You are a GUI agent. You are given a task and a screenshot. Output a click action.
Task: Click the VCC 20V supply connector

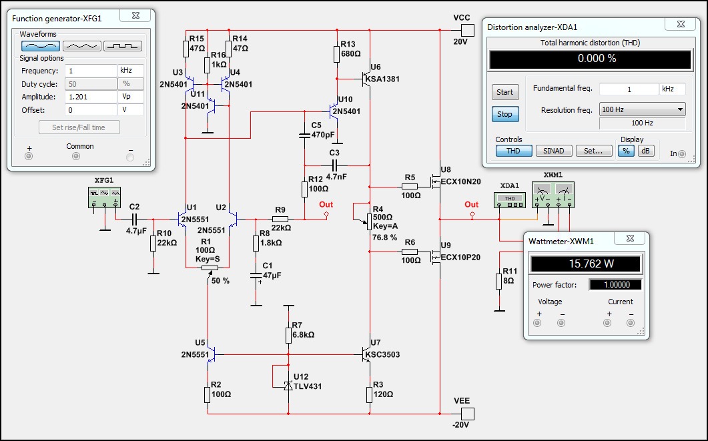[x=468, y=30]
